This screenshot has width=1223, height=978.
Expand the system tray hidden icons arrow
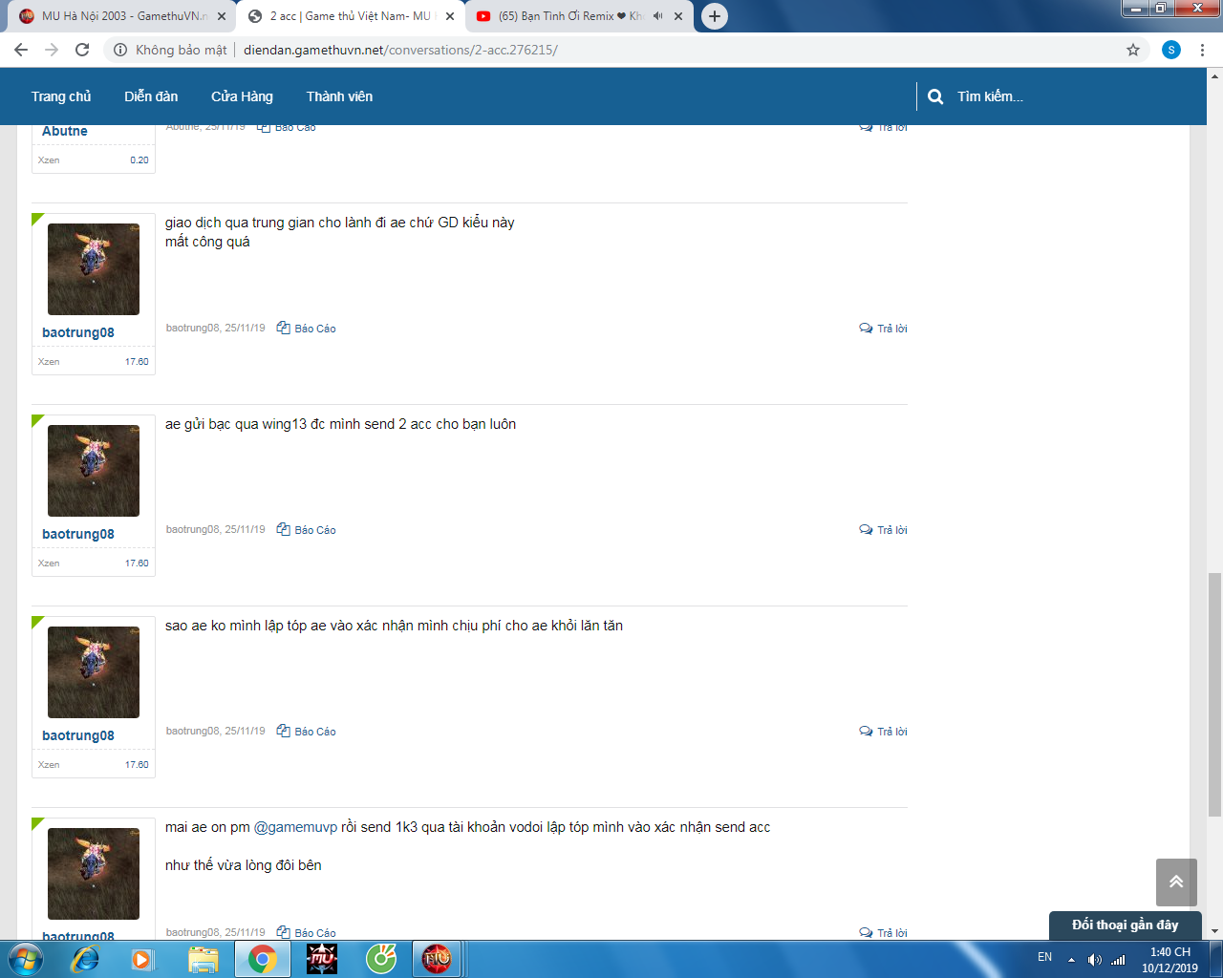pyautogui.click(x=1071, y=959)
